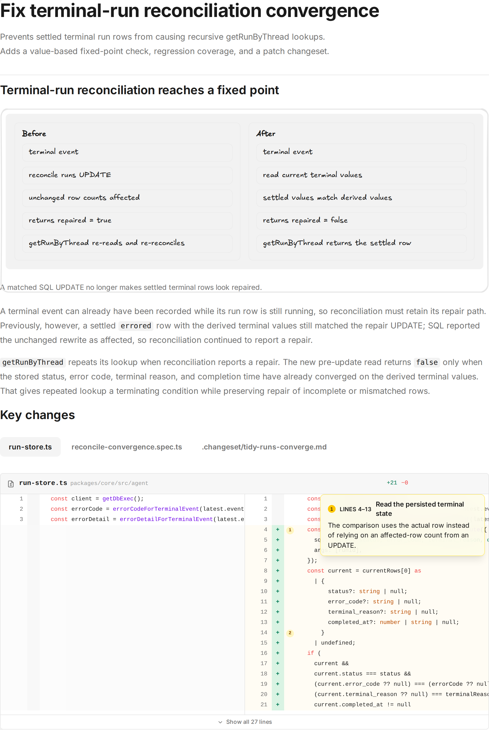The width and height of the screenshot is (489, 730).
Task: Click the inline code 'getRunByThread'
Action: pos(33,362)
